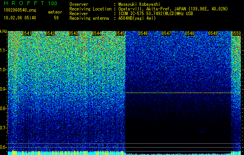Click the 0546 time marker
Viewport: 244px width, 155px height.
143,33
